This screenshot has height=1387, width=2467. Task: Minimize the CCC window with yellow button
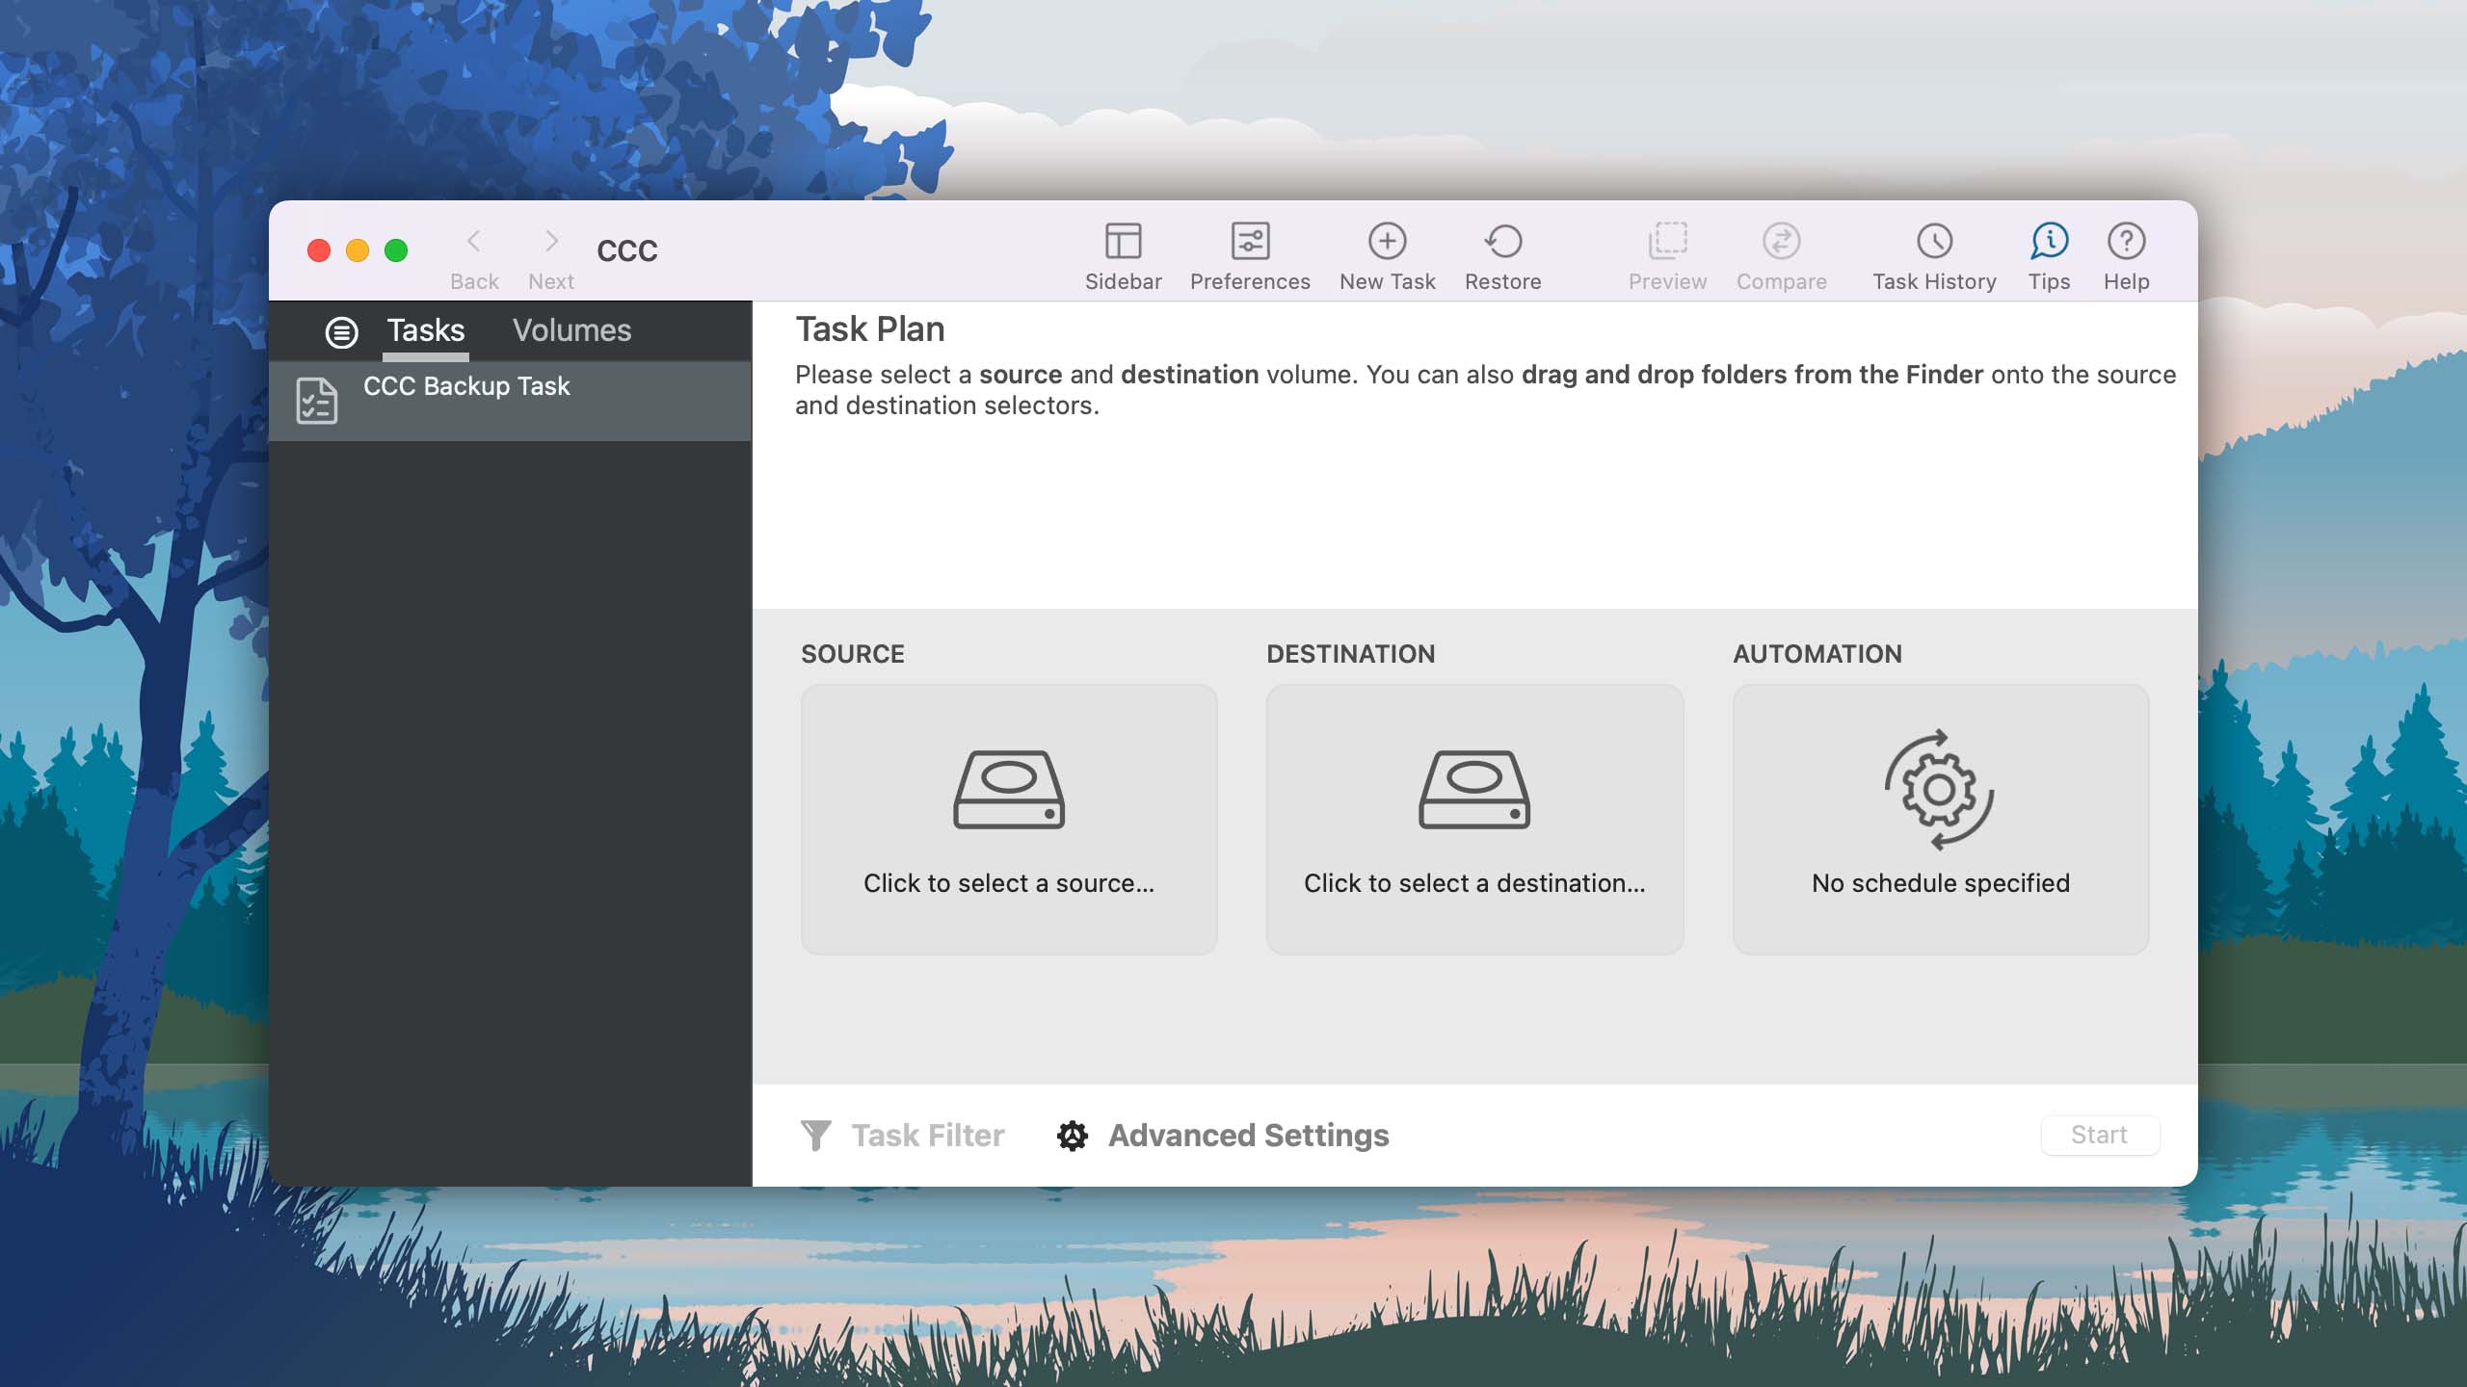358,250
